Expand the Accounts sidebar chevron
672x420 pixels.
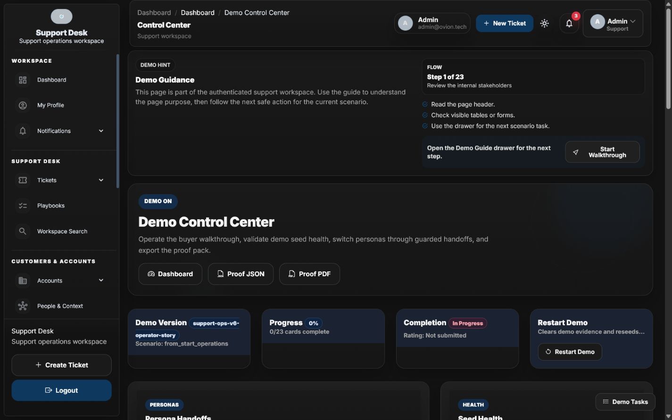[x=101, y=280]
